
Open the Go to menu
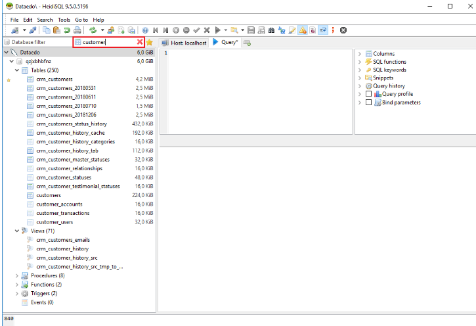pyautogui.click(x=81, y=20)
